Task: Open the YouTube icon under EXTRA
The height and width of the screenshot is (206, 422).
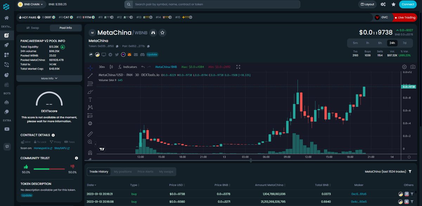Action: pos(6,129)
